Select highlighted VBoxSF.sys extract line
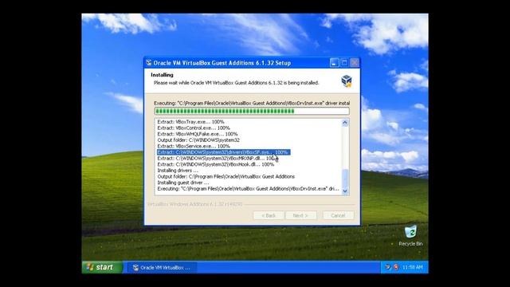The height and width of the screenshot is (287, 510). click(x=223, y=152)
